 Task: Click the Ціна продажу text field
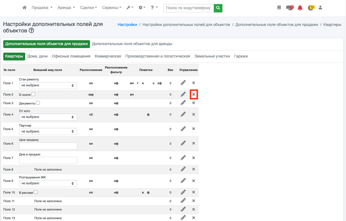(48, 146)
